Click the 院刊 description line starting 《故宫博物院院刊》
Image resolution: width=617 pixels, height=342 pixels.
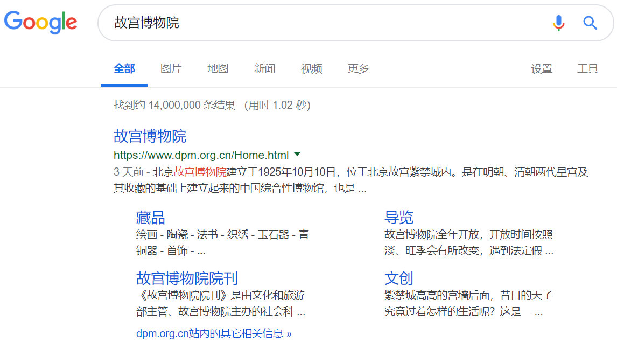[220, 295]
